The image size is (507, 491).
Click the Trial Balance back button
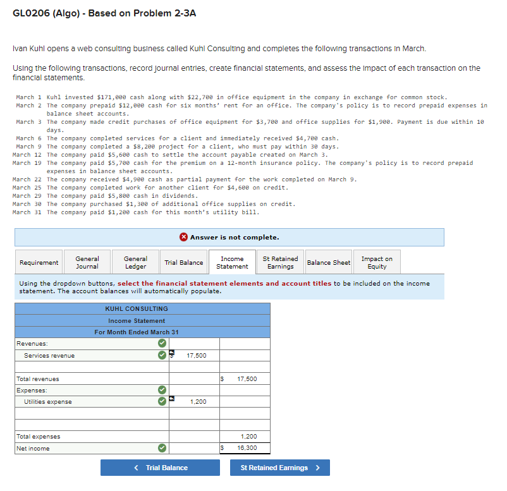tap(160, 468)
